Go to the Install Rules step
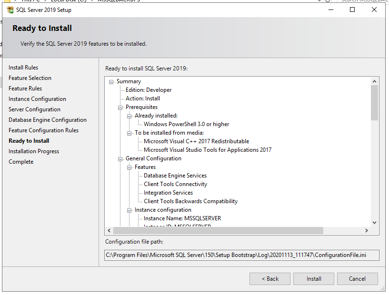 pyautogui.click(x=23, y=68)
